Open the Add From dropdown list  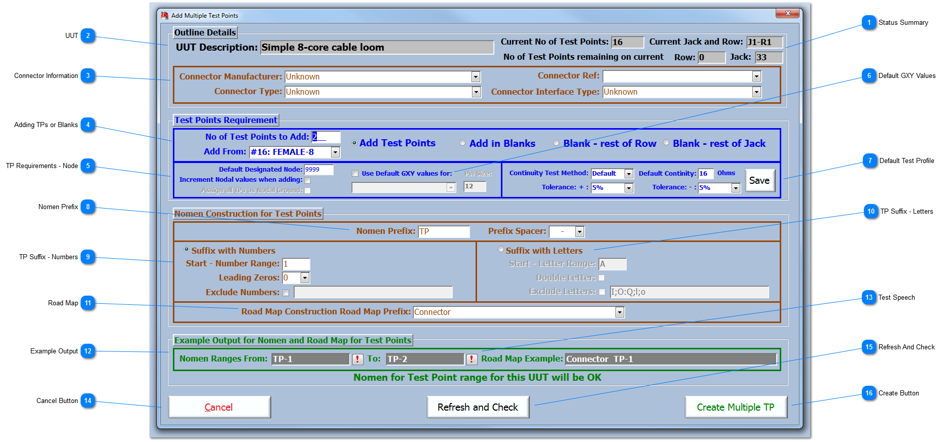pyautogui.click(x=335, y=152)
